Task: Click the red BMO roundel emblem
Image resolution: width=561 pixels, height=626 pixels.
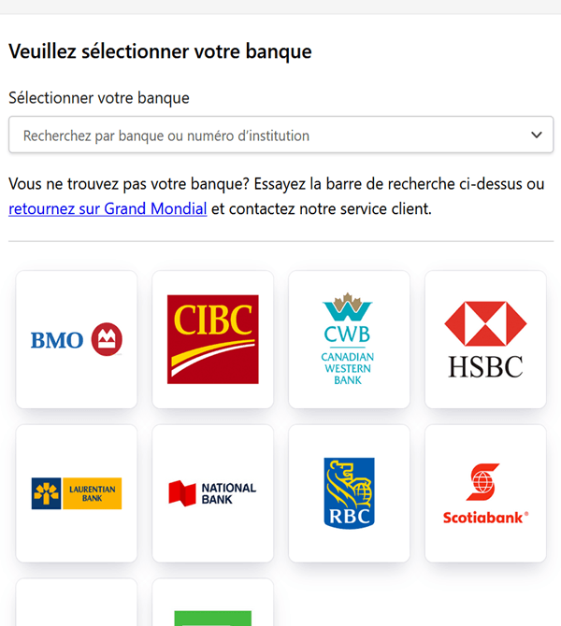Action: pyautogui.click(x=107, y=340)
